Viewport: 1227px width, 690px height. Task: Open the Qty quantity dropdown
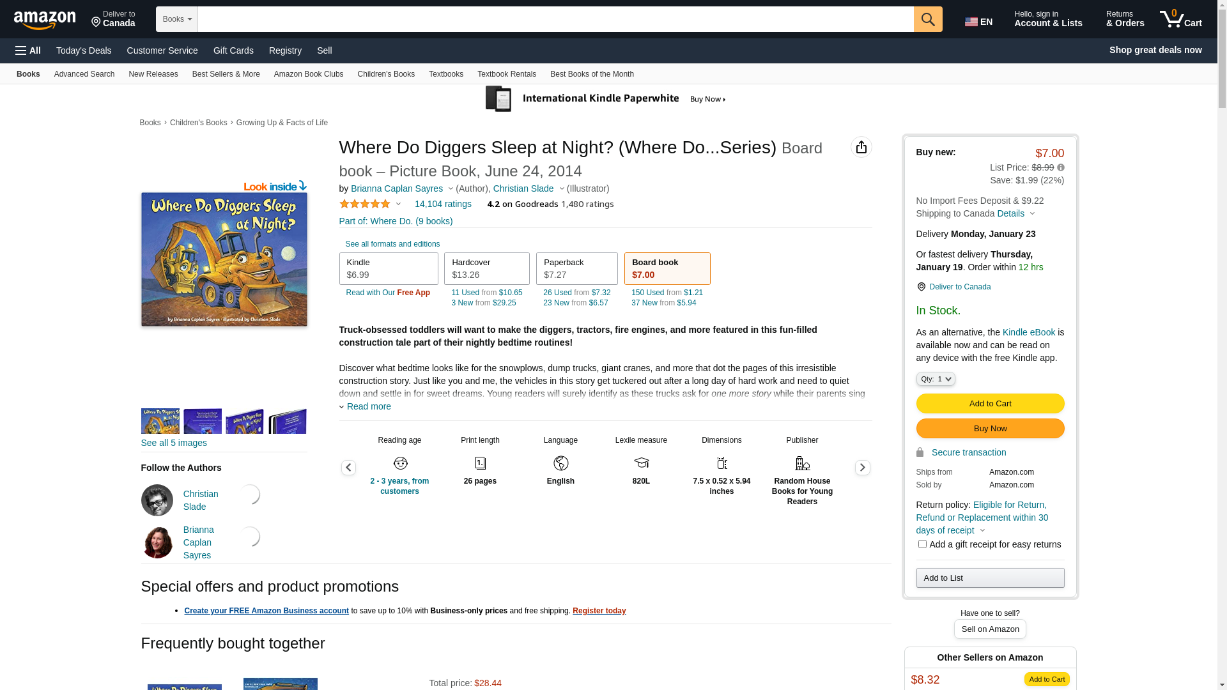[936, 379]
